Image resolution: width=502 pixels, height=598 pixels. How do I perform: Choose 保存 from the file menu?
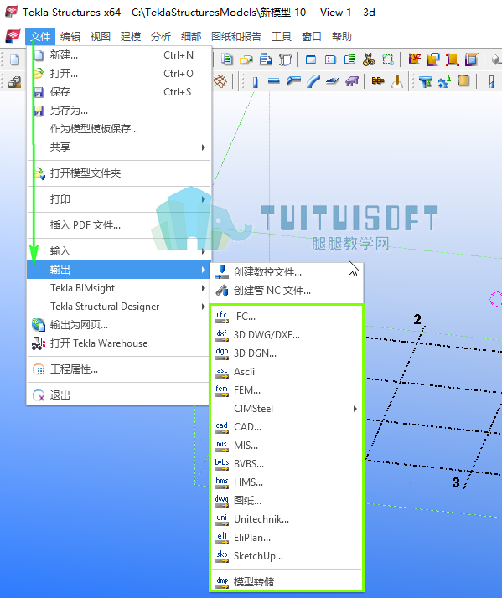(x=119, y=92)
